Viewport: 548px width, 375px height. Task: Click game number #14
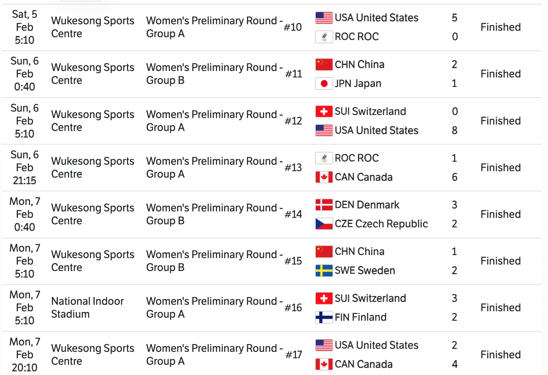[x=293, y=214]
